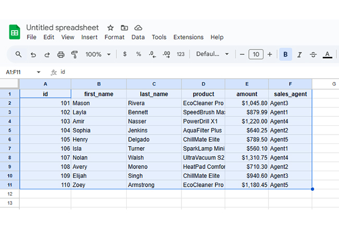This screenshot has width=339, height=229.
Task: Click the blue selection fill handle
Action: (312, 189)
